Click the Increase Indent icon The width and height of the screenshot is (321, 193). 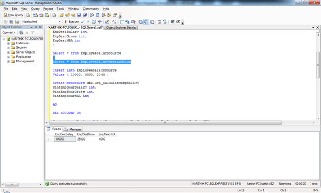(x=178, y=22)
